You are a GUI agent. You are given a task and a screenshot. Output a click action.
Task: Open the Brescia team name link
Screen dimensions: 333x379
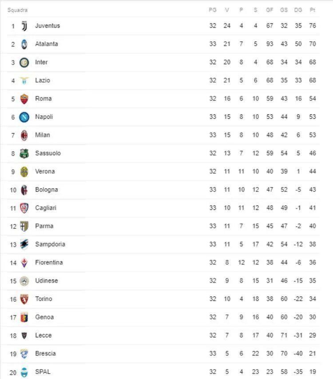coord(46,354)
